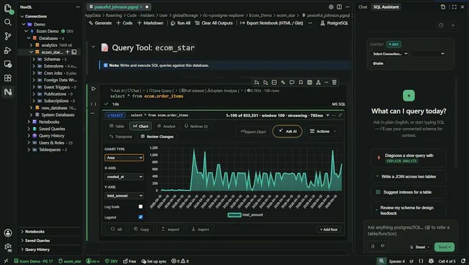
Task: Click the bookmark icon in cell toolbar
Action: pos(301,82)
